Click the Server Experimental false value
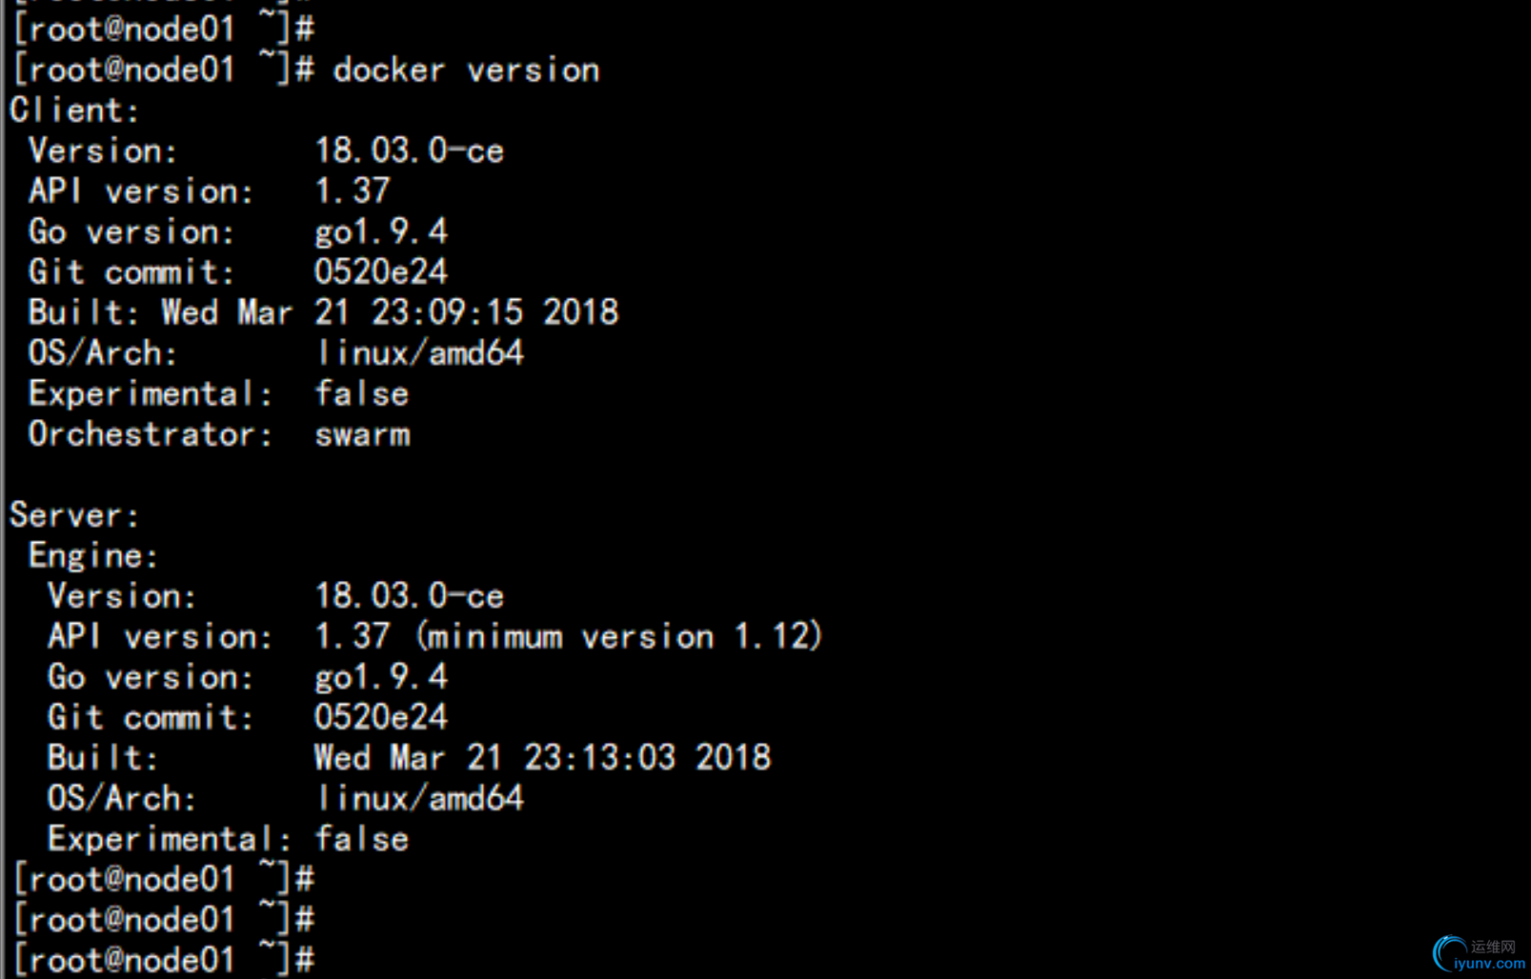1531x979 pixels. 362,839
